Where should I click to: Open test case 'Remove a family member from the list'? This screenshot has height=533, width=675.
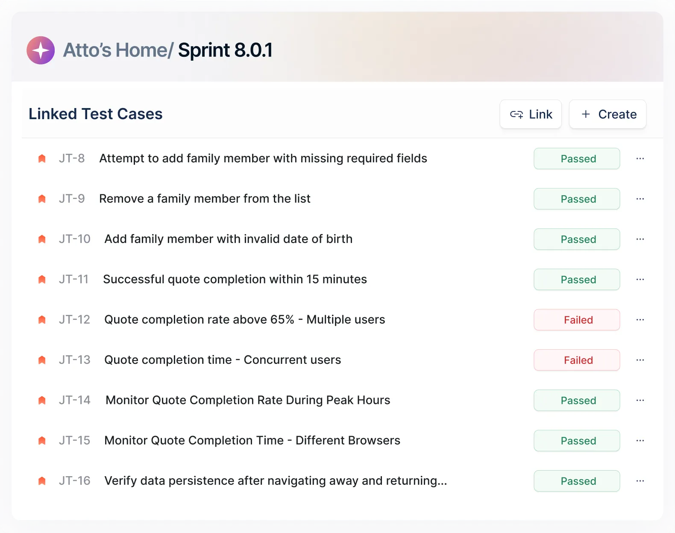pos(205,199)
